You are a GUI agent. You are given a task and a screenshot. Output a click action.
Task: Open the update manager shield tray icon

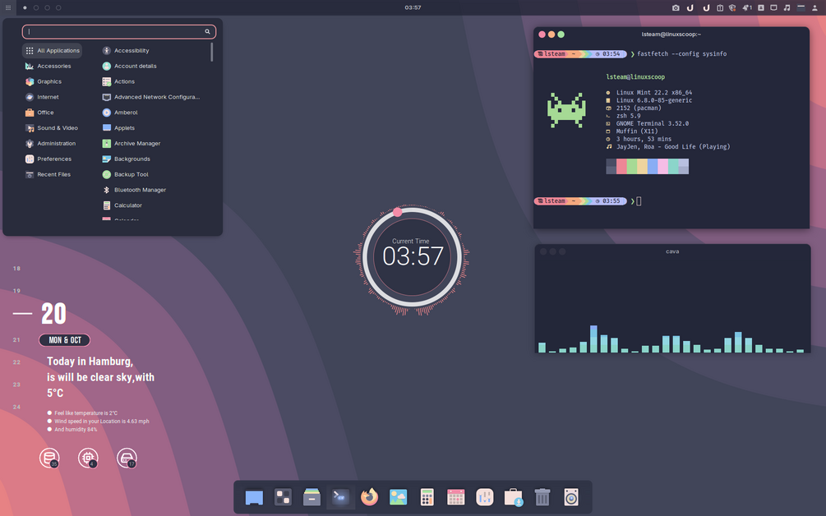coord(732,8)
